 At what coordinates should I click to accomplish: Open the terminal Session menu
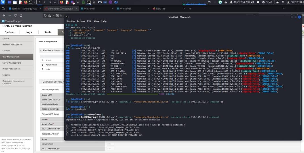[x=70, y=21]
